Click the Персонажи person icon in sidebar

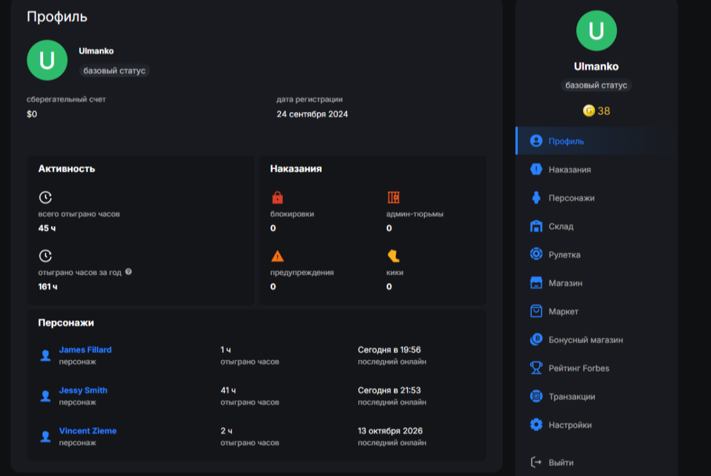pos(536,198)
